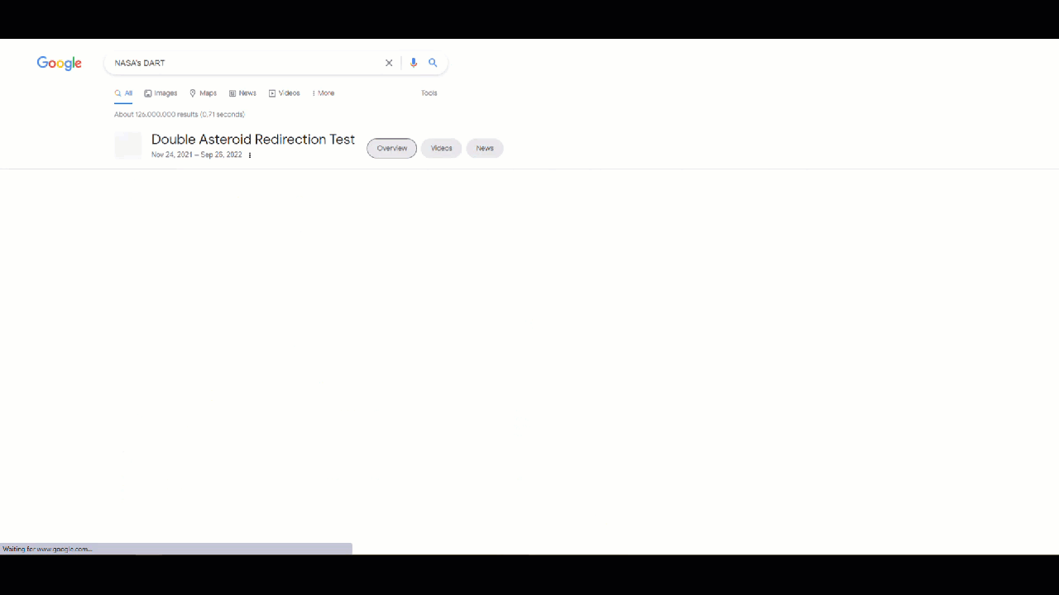Viewport: 1059px width, 595px height.
Task: Clear the search query with the X icon
Action: [x=389, y=63]
